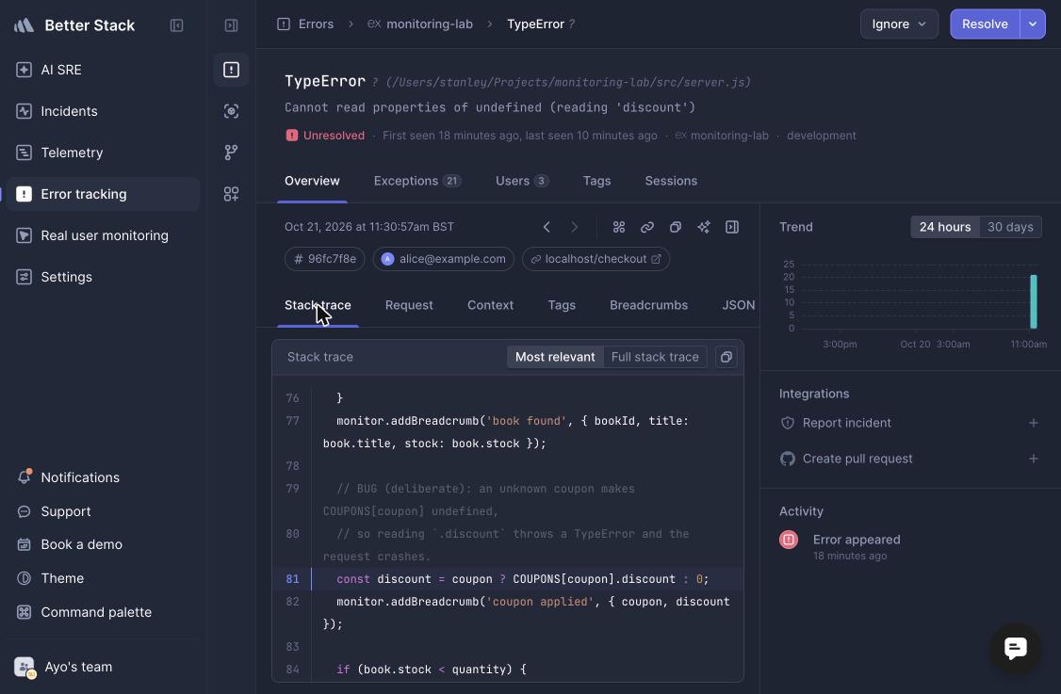Click the TypeError breadcrumb title

(535, 24)
